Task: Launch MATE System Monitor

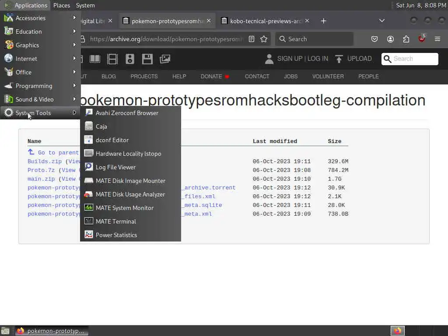Action: [130, 208]
